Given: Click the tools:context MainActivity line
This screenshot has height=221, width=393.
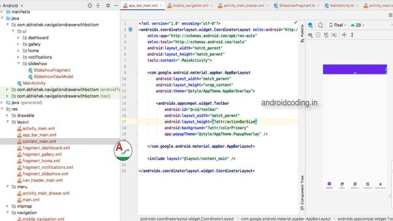Looking at the screenshot, I should click(179, 60).
